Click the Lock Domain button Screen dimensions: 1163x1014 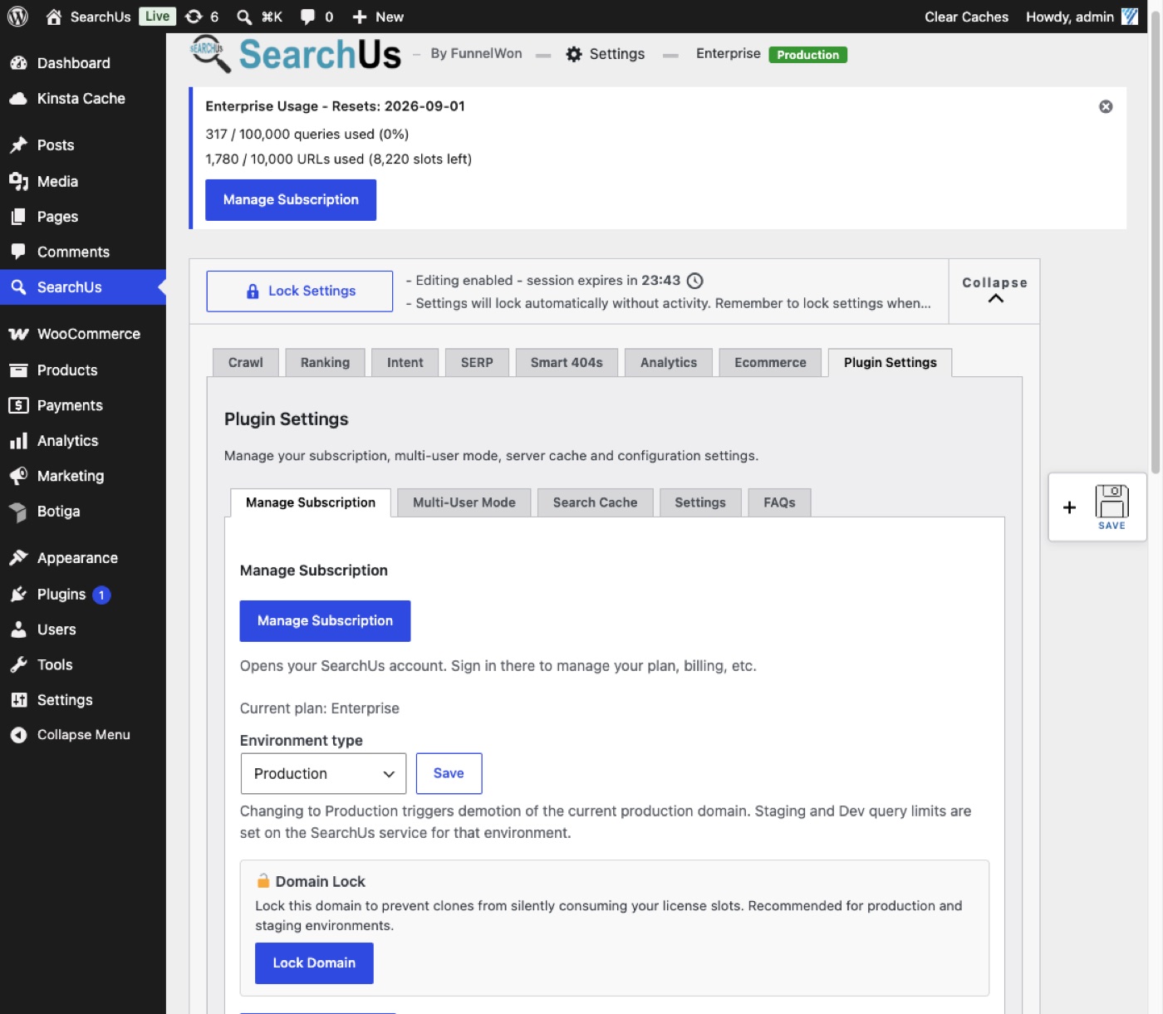pyautogui.click(x=314, y=963)
